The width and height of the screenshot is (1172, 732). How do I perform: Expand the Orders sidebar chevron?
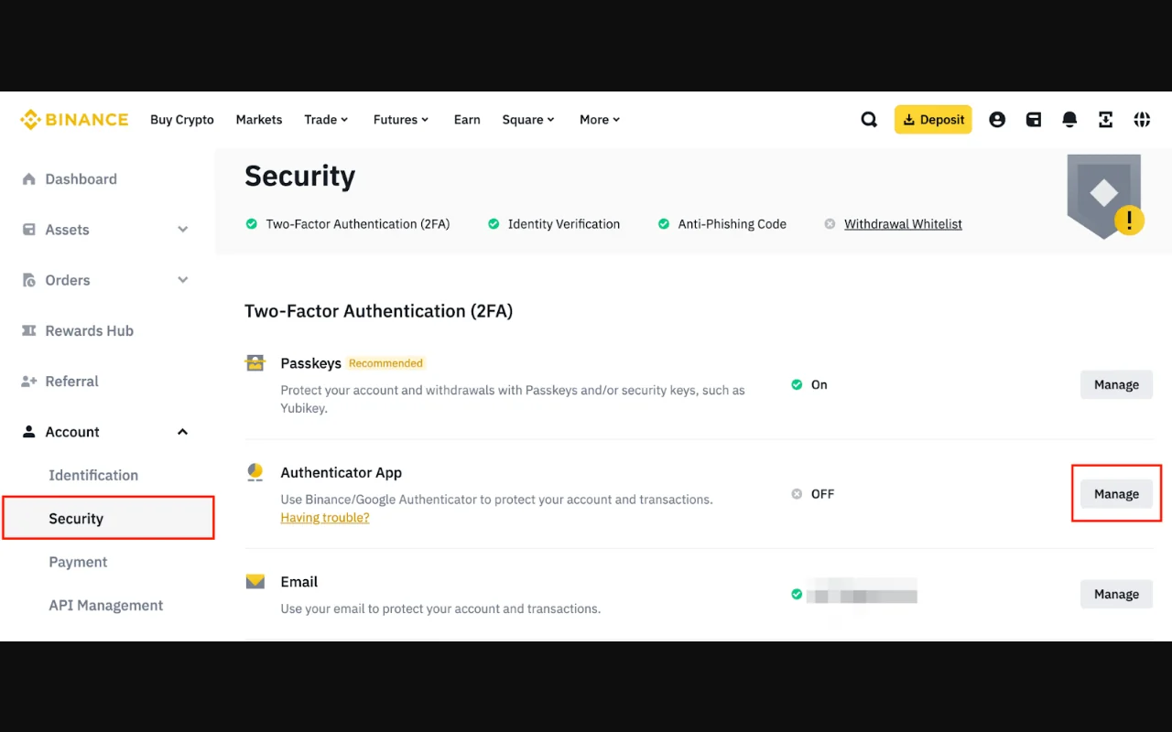pyautogui.click(x=182, y=280)
